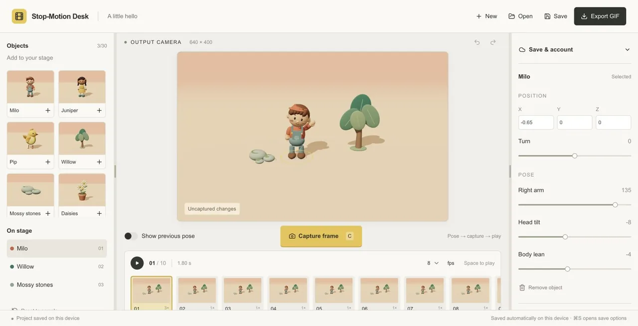Viewport: 638px width, 326px height.
Task: Click the project title 'A little hello'
Action: [x=123, y=16]
